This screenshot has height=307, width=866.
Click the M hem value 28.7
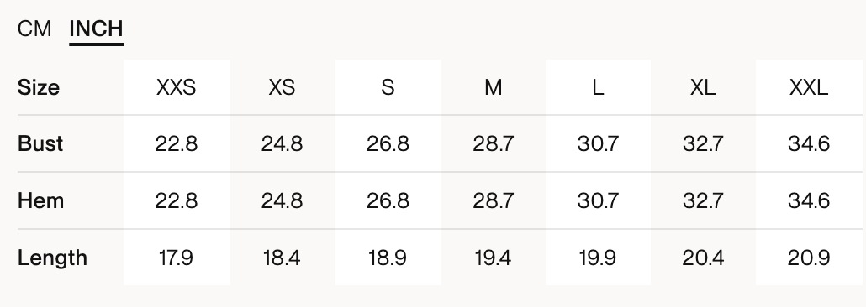[494, 200]
